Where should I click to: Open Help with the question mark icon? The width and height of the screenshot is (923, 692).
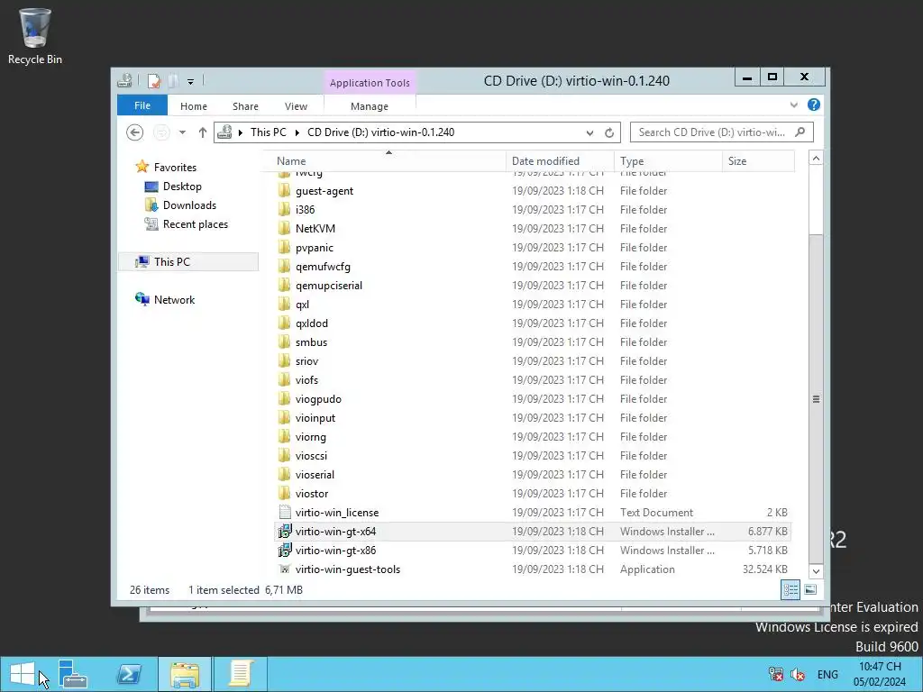pyautogui.click(x=814, y=105)
